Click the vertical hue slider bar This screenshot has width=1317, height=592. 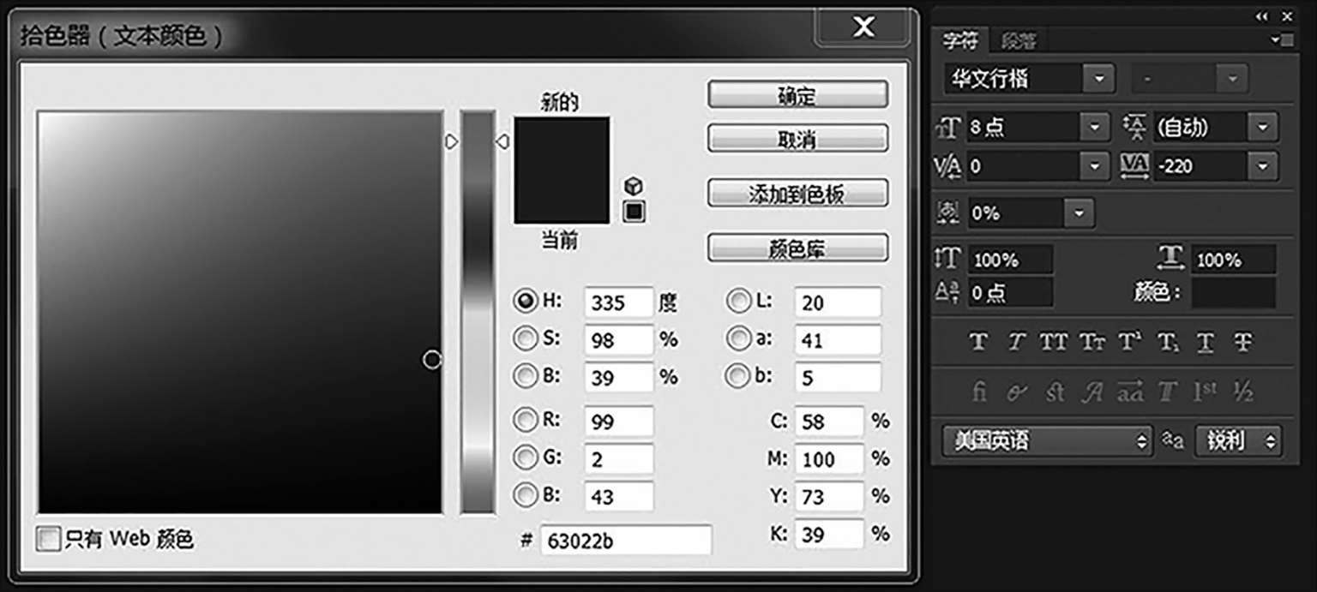478,312
